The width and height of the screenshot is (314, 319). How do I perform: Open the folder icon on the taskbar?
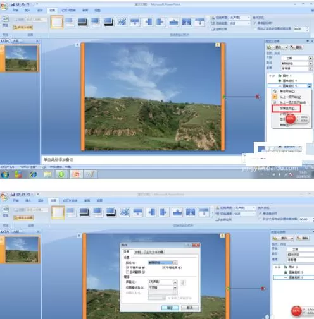47,174
